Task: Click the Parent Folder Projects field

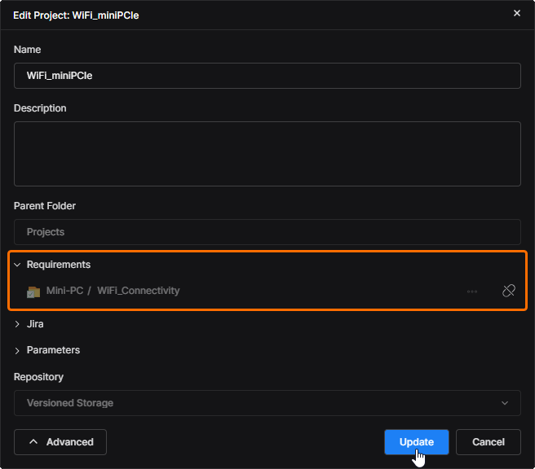Action: tap(267, 232)
